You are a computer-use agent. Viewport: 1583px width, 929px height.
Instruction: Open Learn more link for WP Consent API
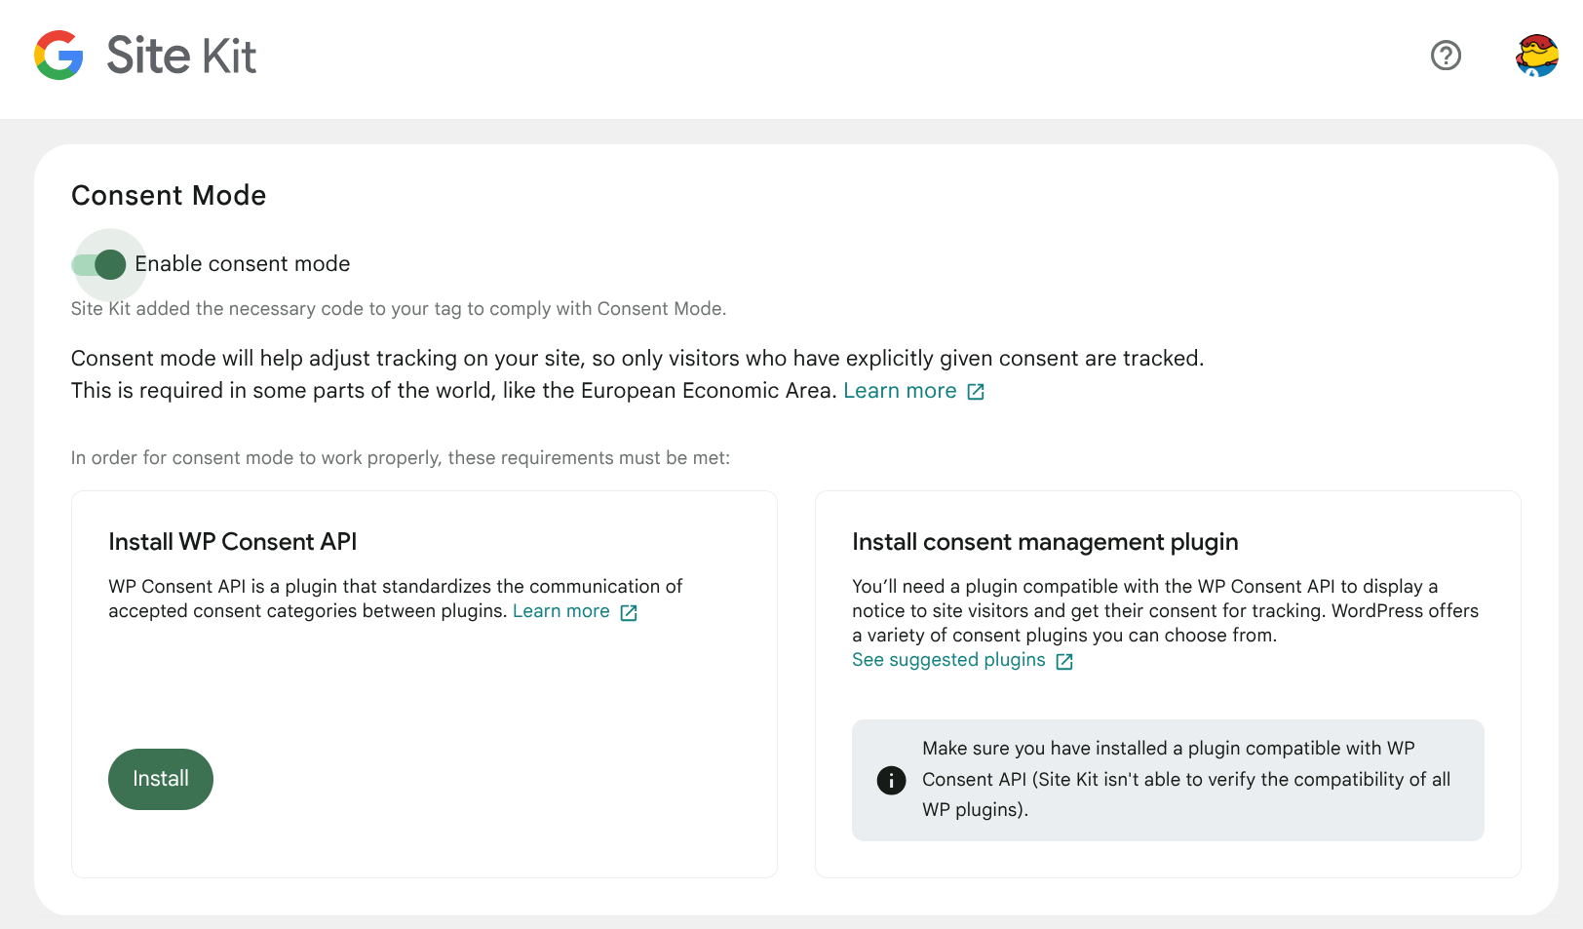561,611
